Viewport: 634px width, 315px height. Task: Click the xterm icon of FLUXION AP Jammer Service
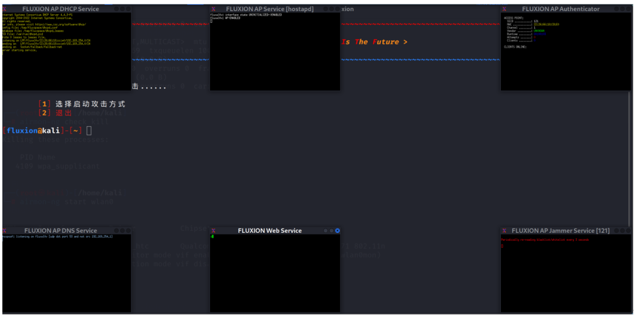[x=504, y=231]
